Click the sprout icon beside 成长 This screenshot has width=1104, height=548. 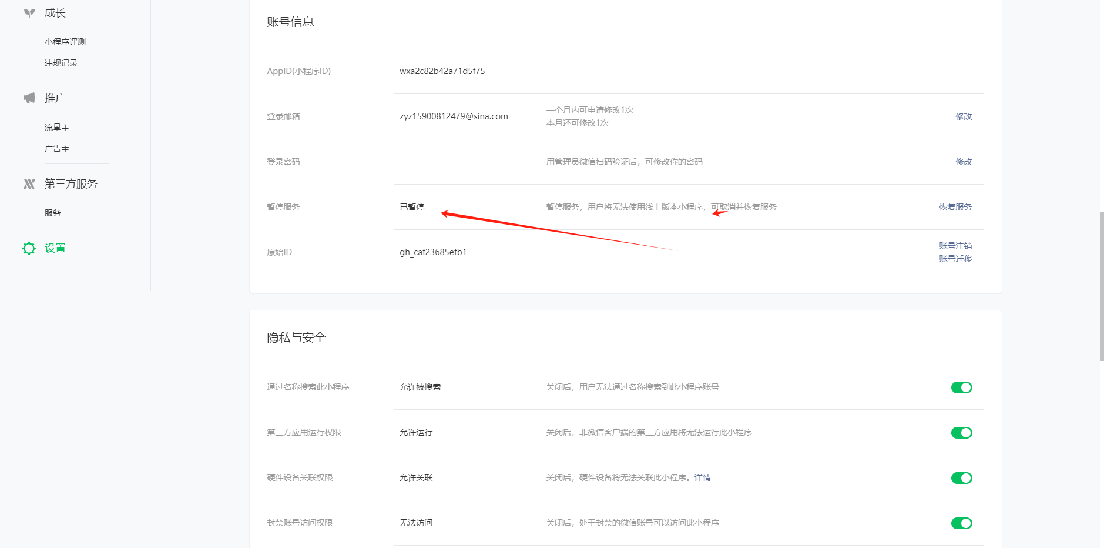pyautogui.click(x=29, y=13)
